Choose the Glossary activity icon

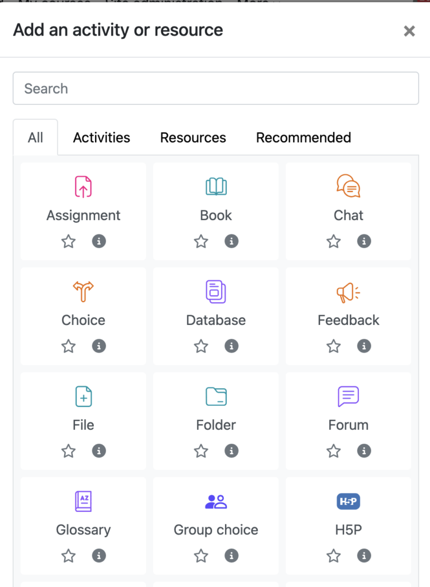84,502
